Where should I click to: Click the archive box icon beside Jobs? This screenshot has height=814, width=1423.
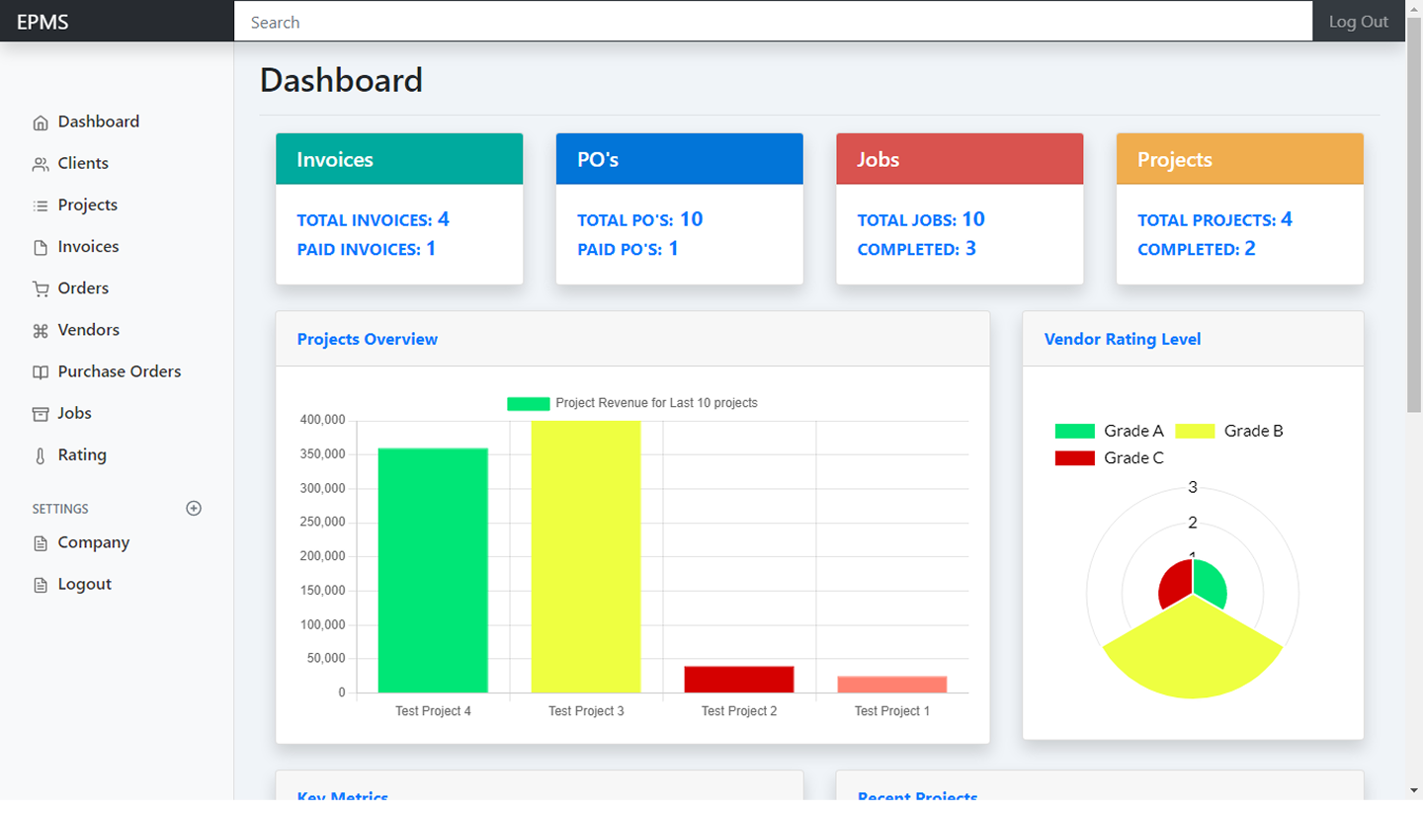point(41,414)
